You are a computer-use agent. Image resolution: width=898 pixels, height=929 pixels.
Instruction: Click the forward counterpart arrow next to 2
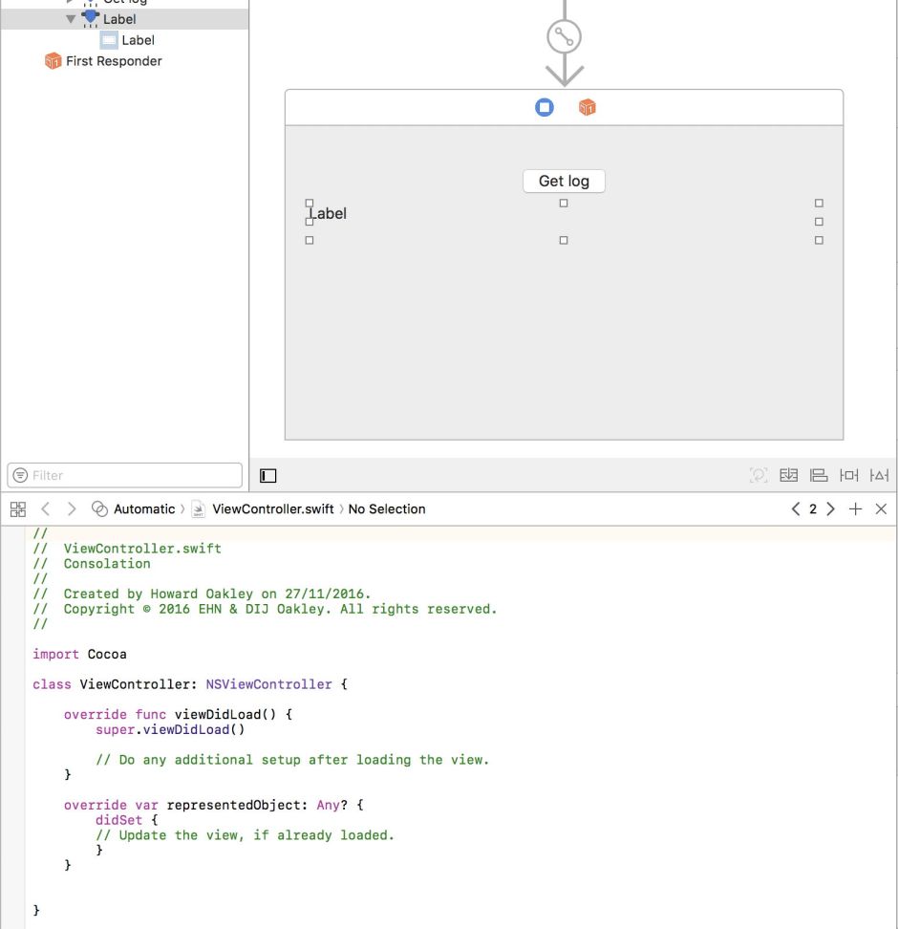tap(830, 508)
